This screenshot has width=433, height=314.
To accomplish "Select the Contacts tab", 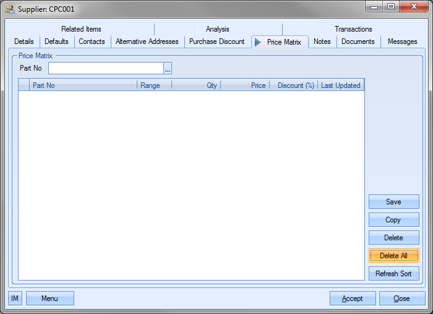I will 92,41.
